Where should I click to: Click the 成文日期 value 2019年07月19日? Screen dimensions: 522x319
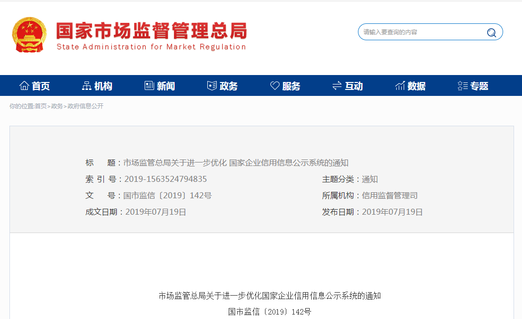point(156,212)
